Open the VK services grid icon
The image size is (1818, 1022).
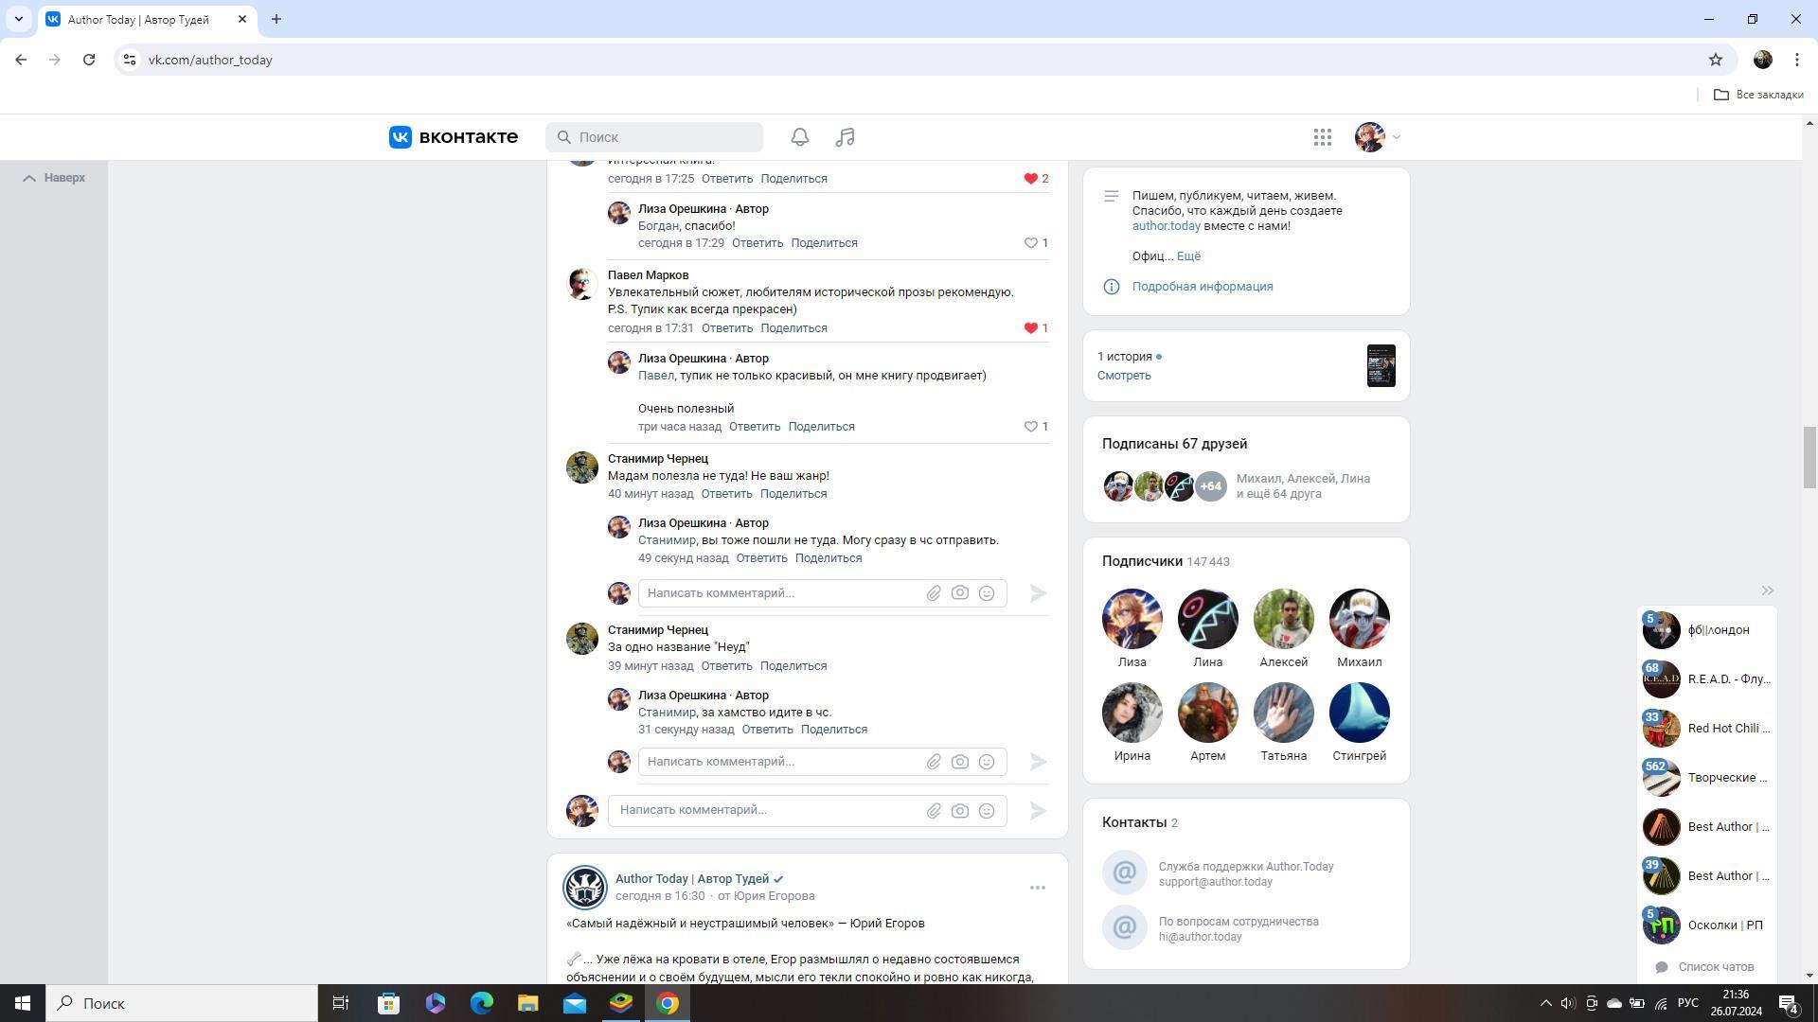point(1323,137)
